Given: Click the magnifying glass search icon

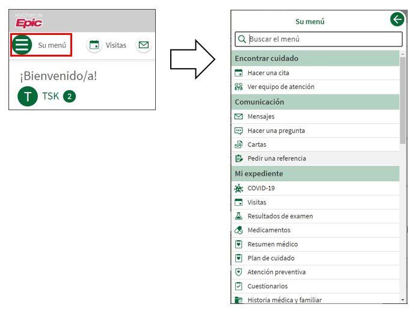Looking at the screenshot, I should pyautogui.click(x=242, y=39).
